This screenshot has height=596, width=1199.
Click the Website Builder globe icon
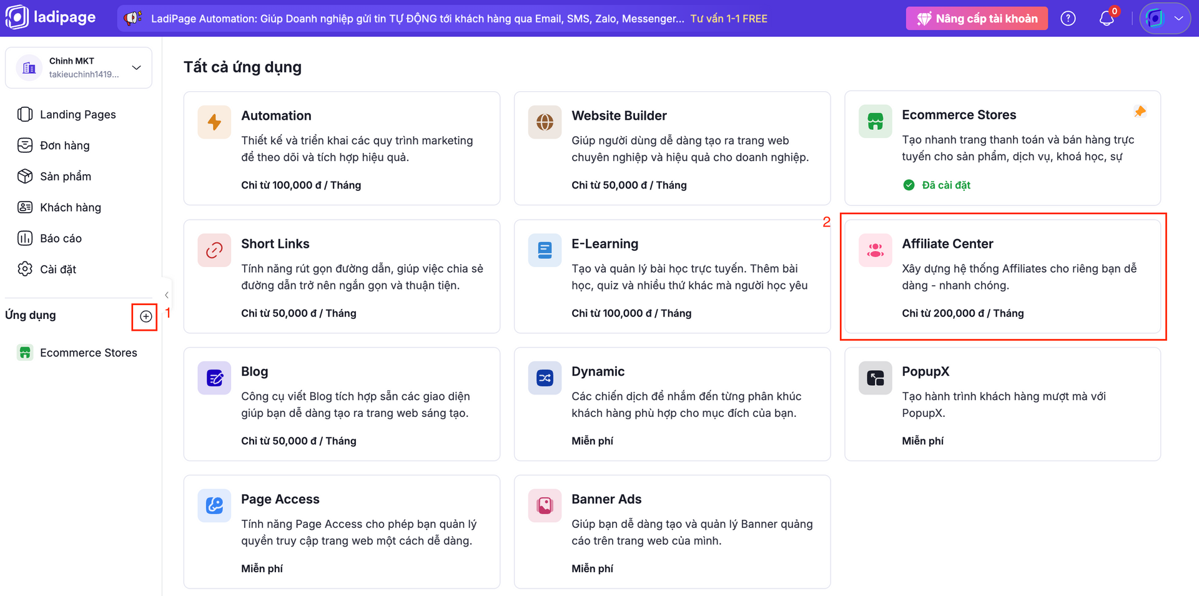(545, 122)
